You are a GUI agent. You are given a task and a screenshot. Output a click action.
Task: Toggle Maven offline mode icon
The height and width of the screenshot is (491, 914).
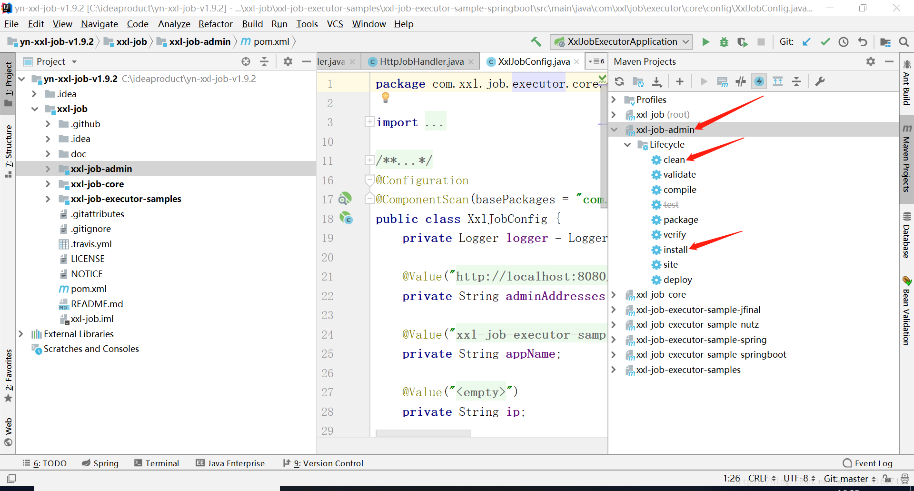(741, 81)
